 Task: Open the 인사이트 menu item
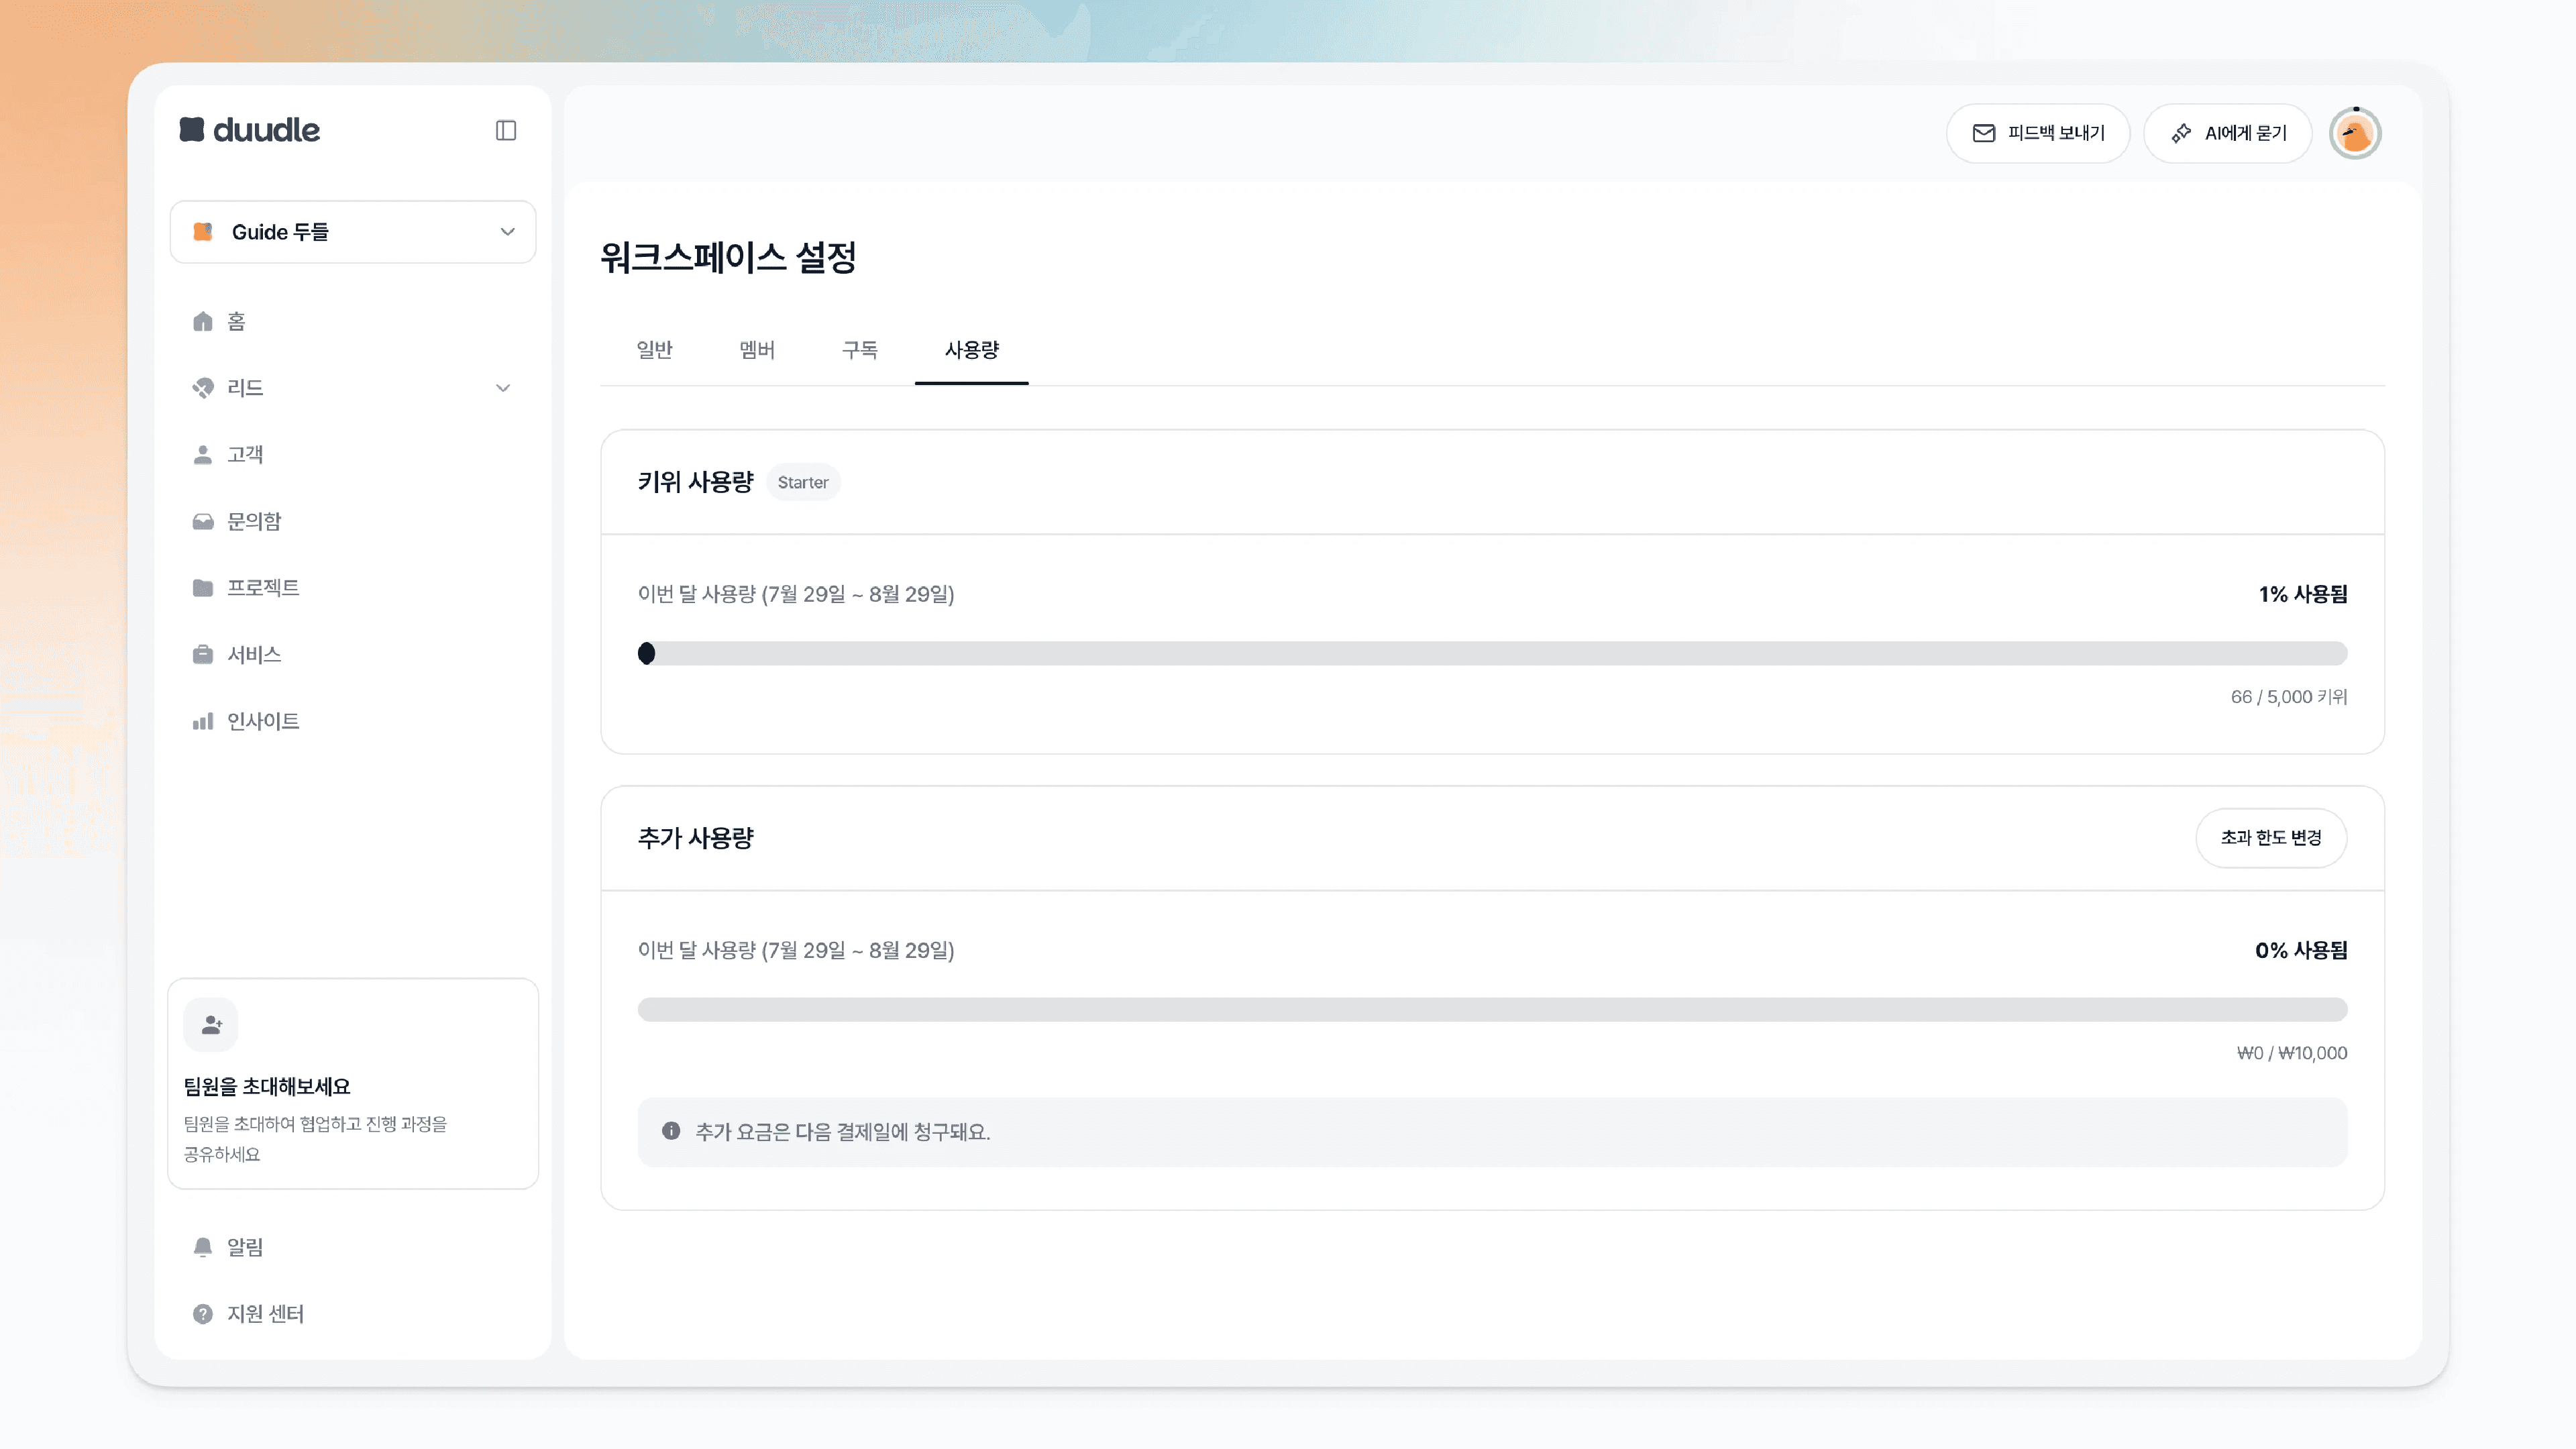point(353,721)
